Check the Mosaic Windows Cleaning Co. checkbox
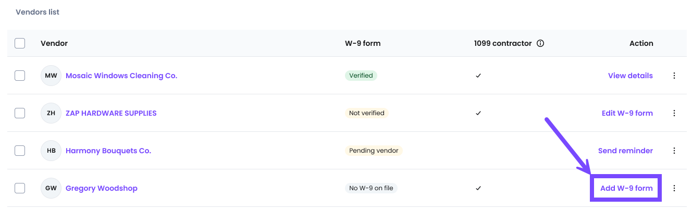Viewport: 692px width, 209px height. tap(20, 76)
